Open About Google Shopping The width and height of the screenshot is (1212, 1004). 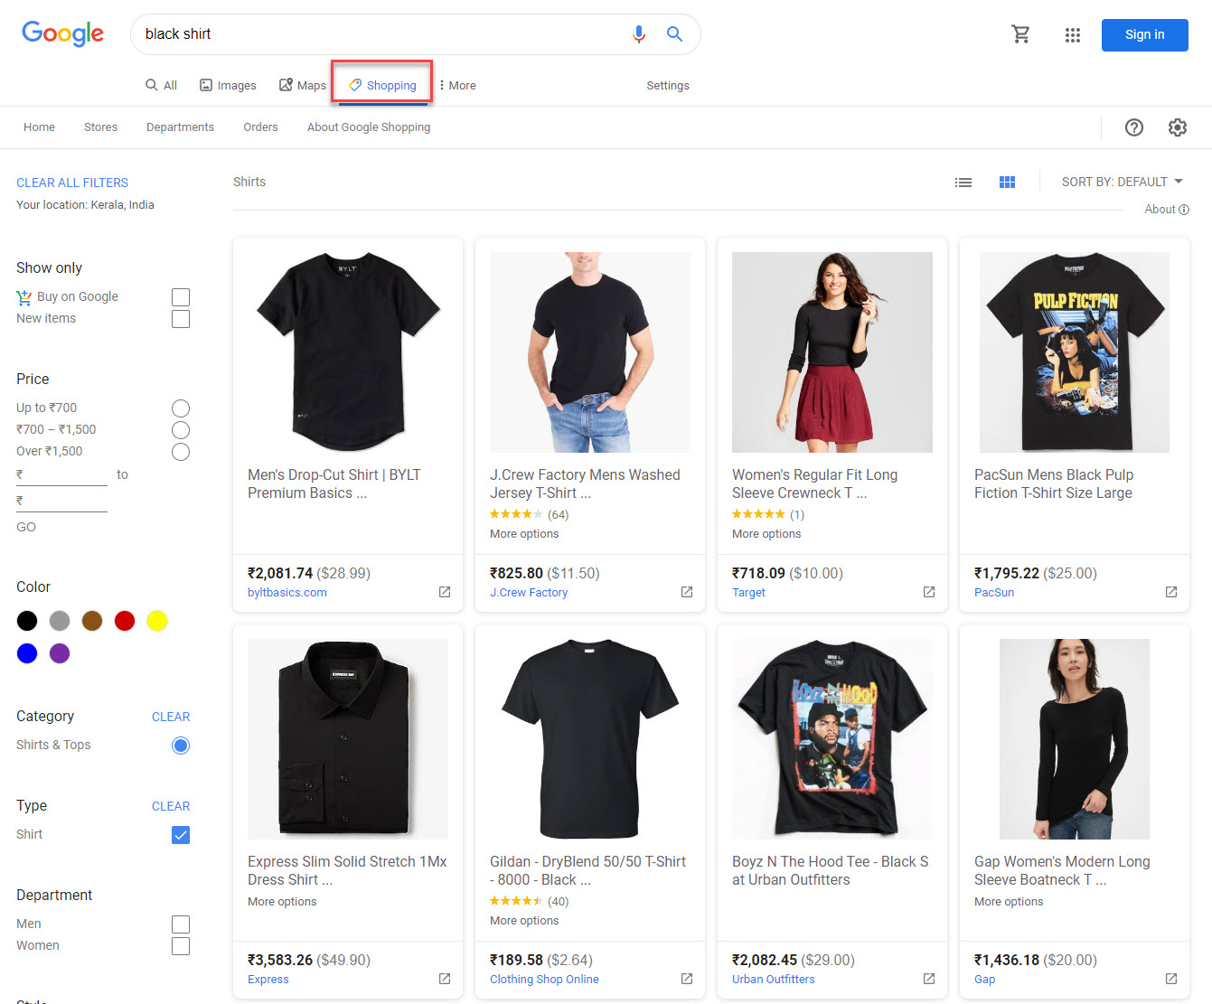pyautogui.click(x=369, y=127)
